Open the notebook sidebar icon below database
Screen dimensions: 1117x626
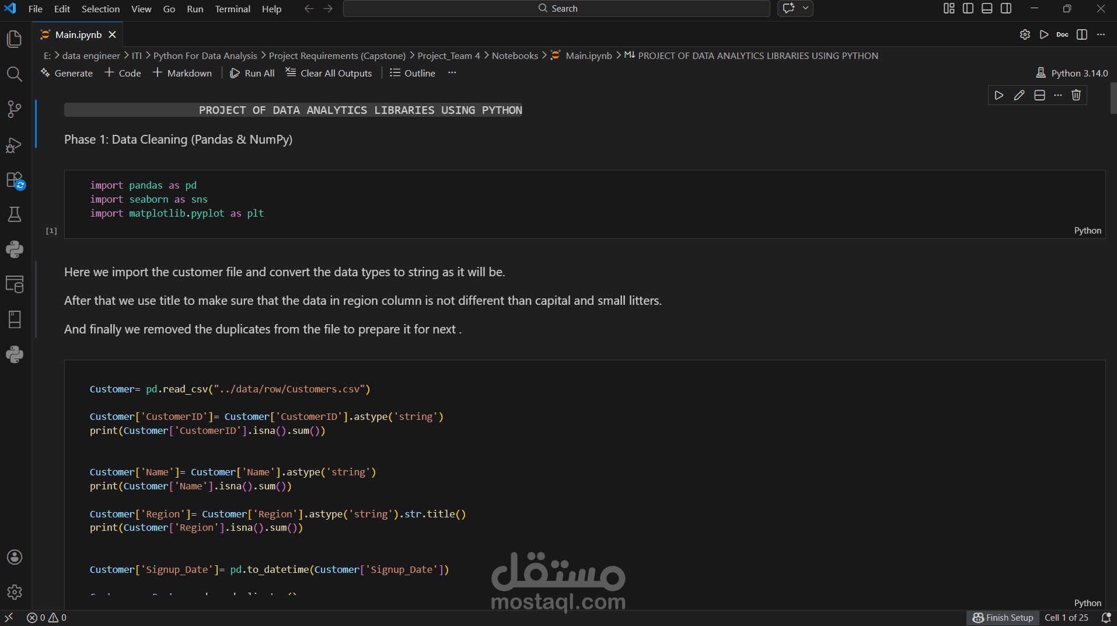tap(15, 319)
